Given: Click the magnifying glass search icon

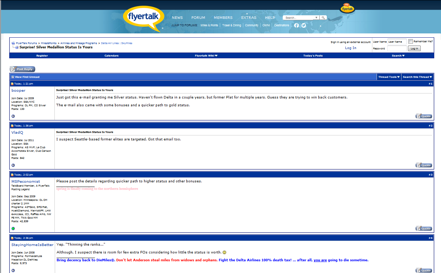Looking at the screenshot, I should coord(323,17).
